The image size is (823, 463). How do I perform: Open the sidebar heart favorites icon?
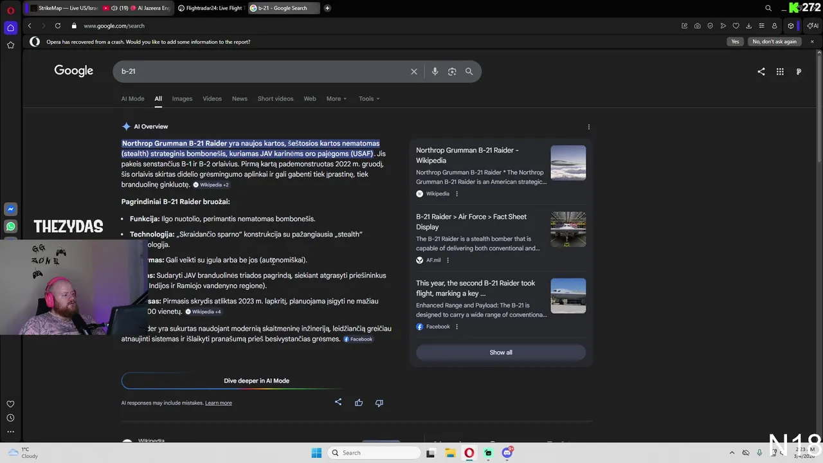click(x=10, y=404)
